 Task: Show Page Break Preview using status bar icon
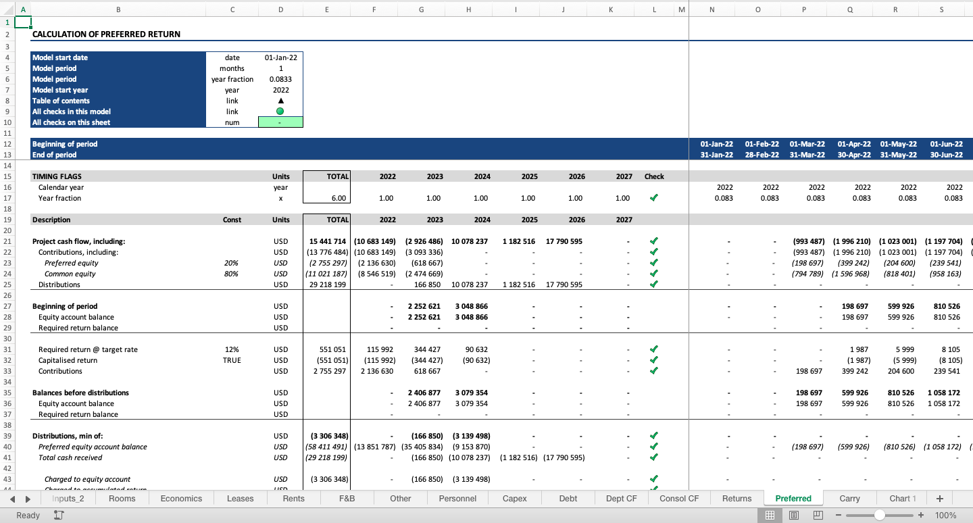pyautogui.click(x=818, y=515)
